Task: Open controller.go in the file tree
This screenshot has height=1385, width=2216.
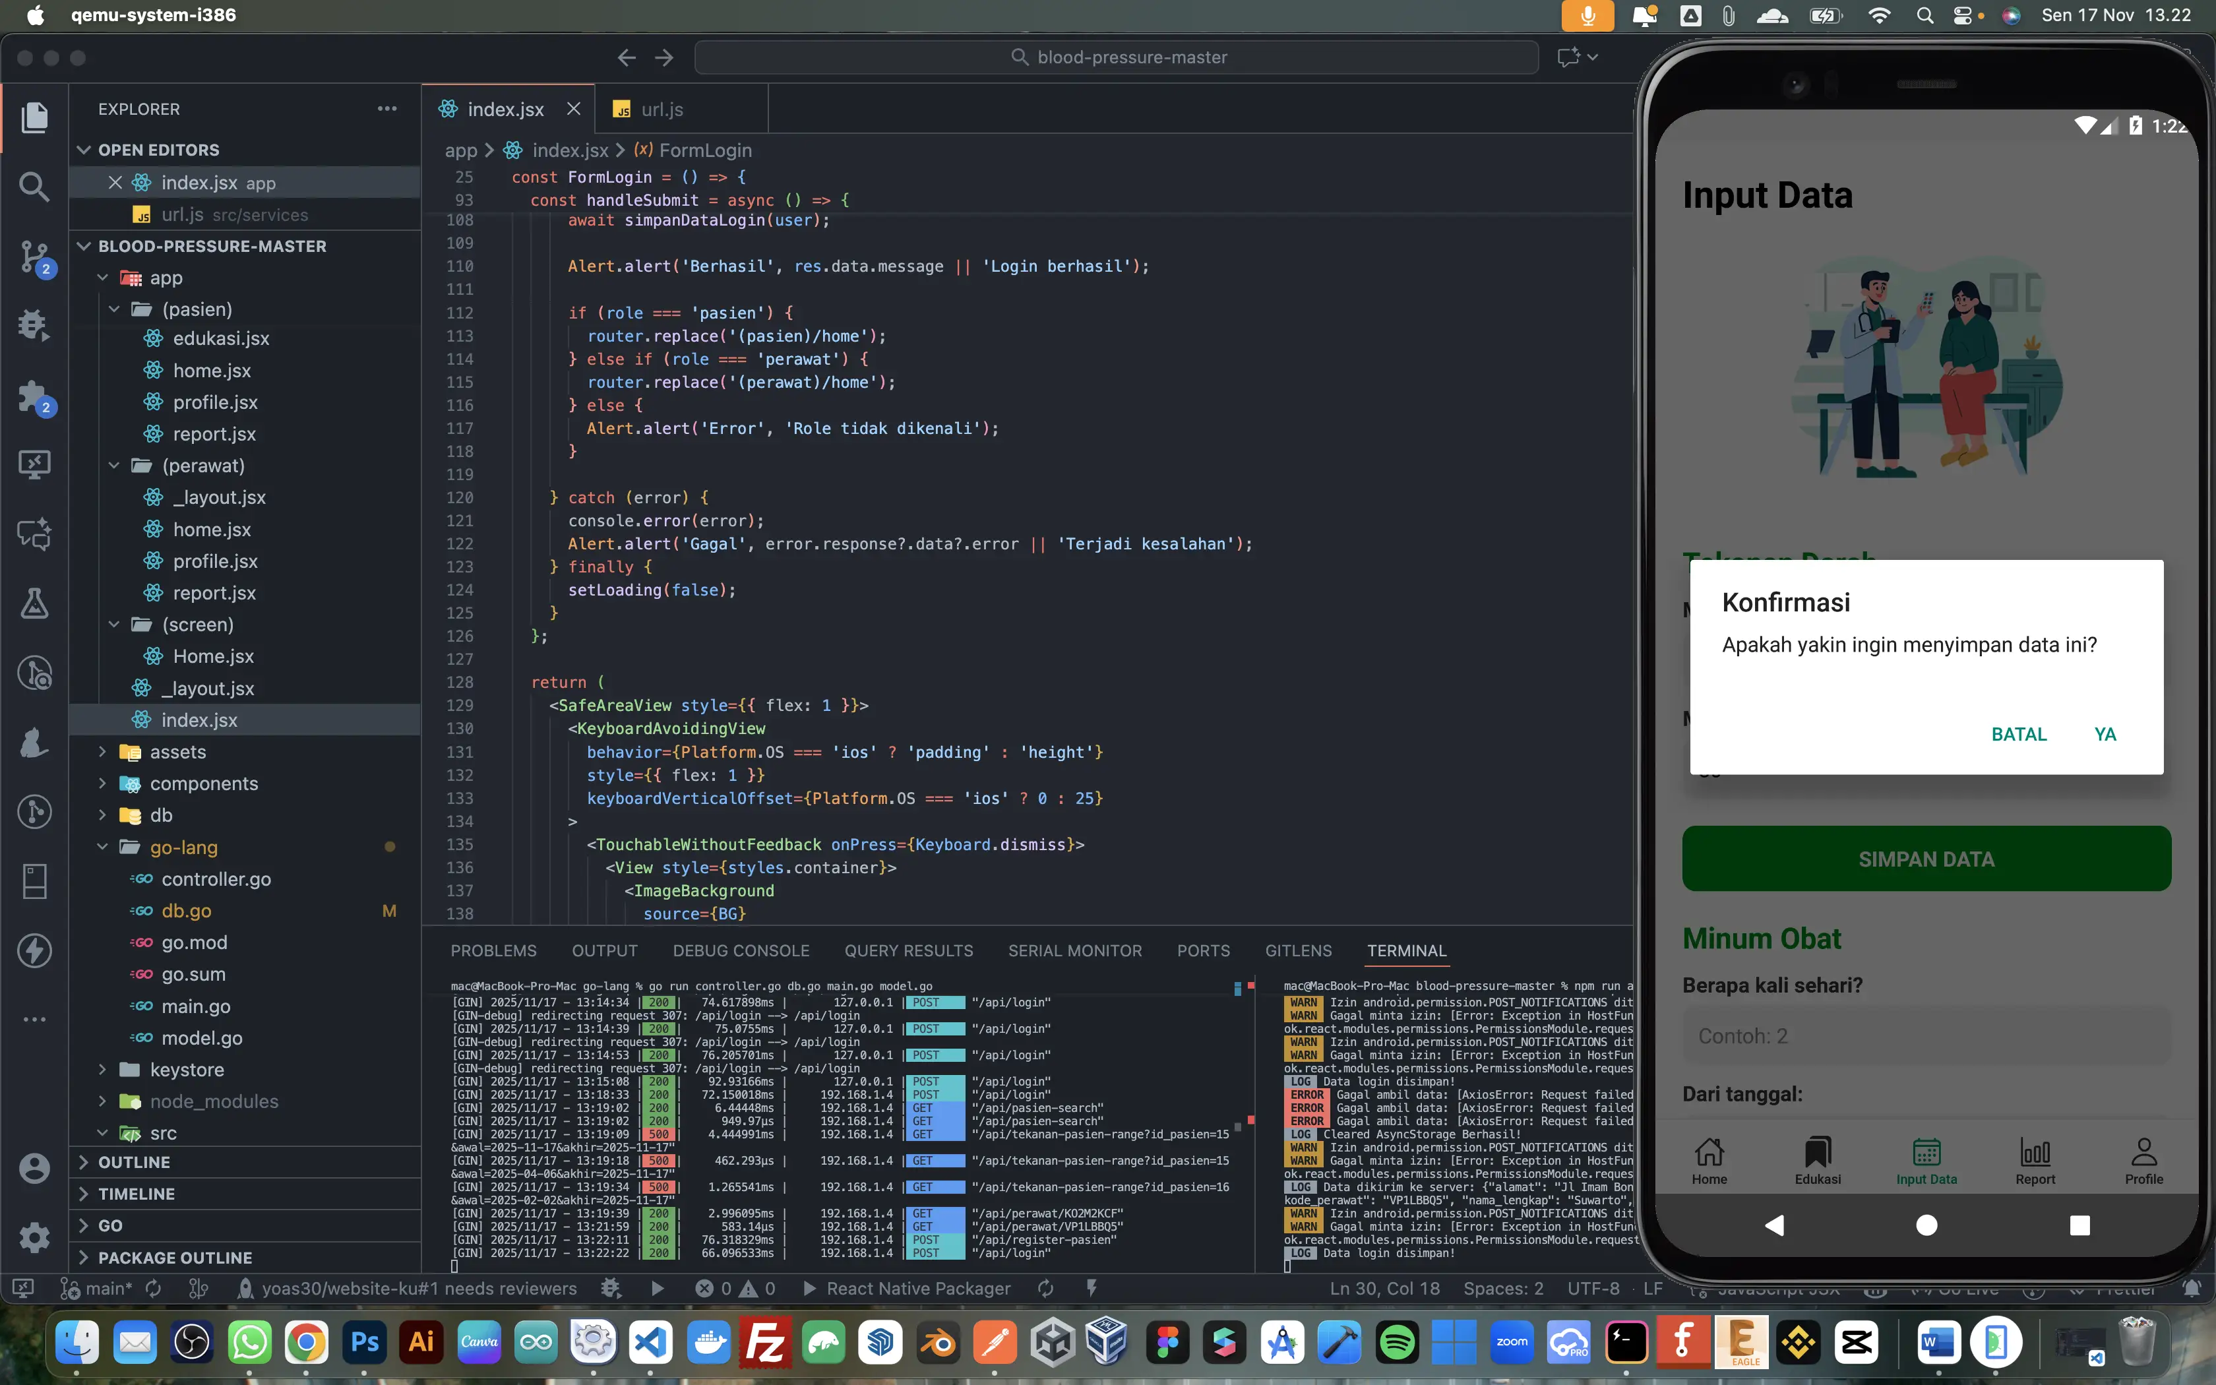Action: click(216, 878)
